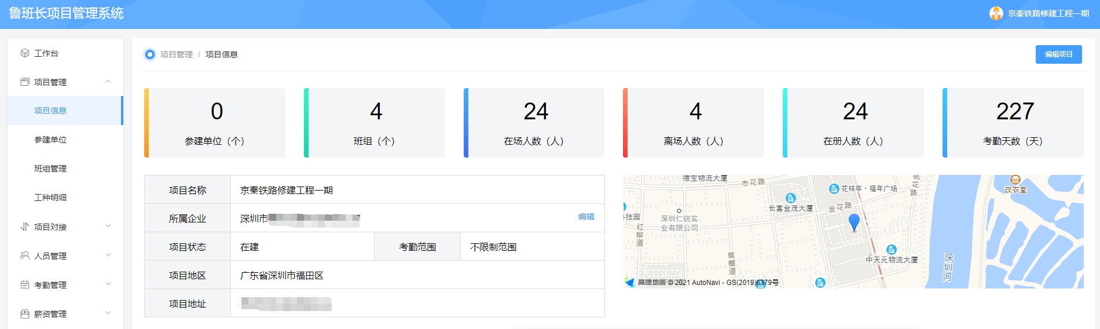Open the 参建单位 menu item

pyautogui.click(x=50, y=140)
